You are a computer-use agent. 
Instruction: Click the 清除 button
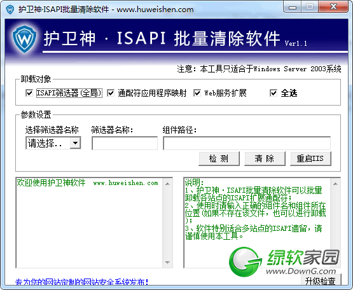[265, 158]
